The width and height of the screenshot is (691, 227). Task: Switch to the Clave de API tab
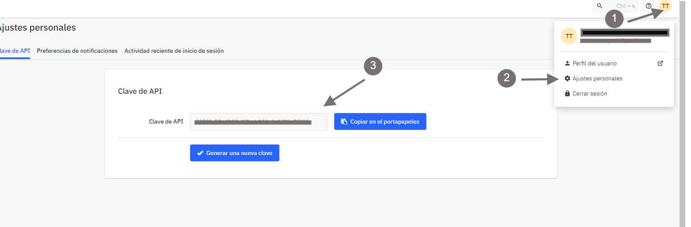tap(15, 51)
